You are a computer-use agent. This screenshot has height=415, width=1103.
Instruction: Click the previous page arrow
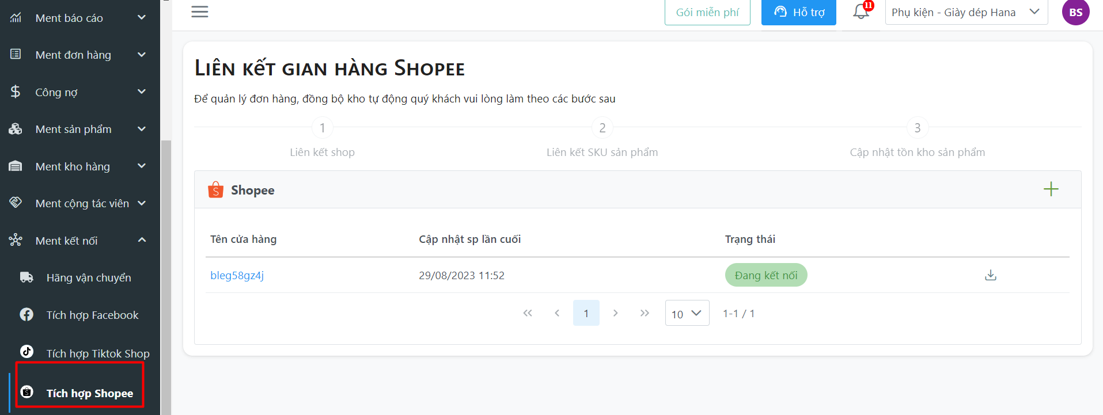point(557,313)
